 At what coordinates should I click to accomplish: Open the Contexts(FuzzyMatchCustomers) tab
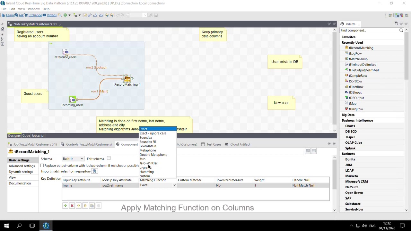click(x=86, y=144)
